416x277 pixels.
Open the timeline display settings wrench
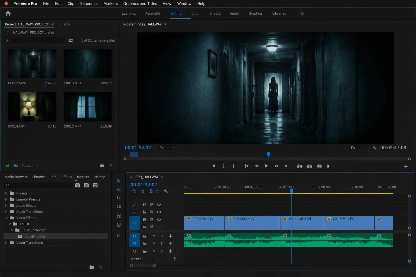[166, 191]
